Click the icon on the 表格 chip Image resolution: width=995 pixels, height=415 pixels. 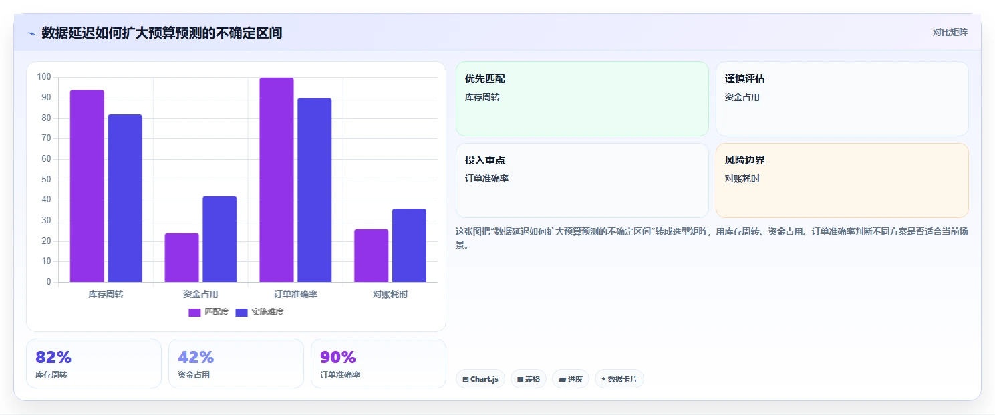(x=520, y=379)
